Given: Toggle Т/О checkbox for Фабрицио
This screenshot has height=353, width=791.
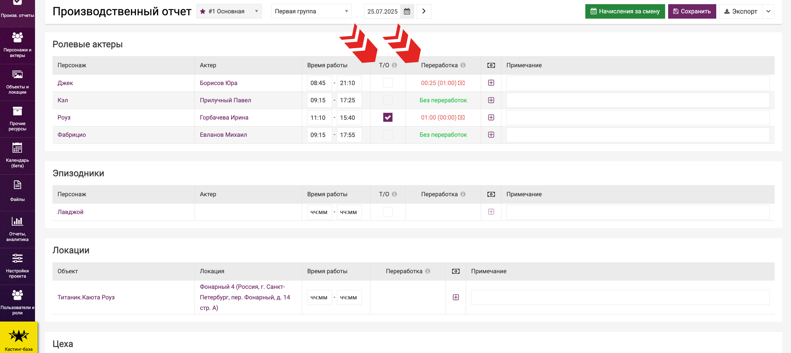Looking at the screenshot, I should pyautogui.click(x=388, y=135).
